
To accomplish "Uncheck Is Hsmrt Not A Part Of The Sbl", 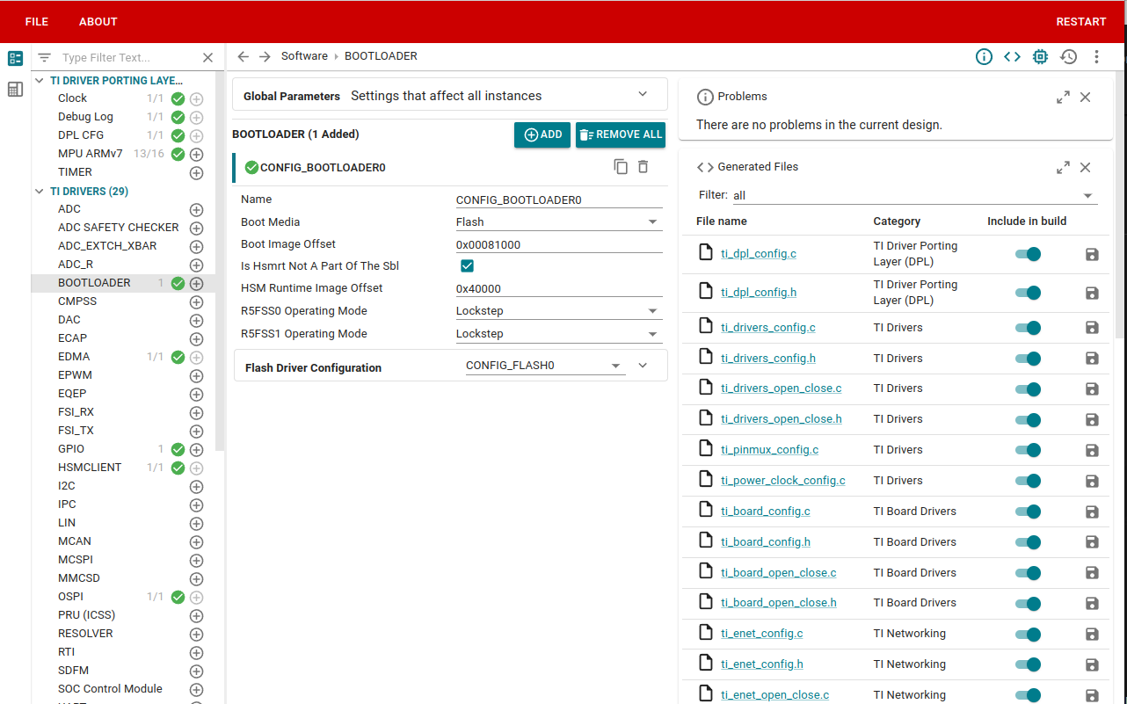I will [x=468, y=266].
